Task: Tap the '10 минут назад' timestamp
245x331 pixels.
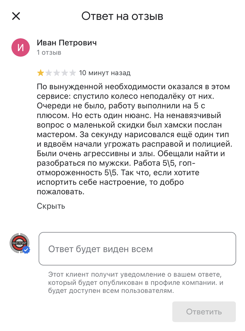Action: click(105, 73)
